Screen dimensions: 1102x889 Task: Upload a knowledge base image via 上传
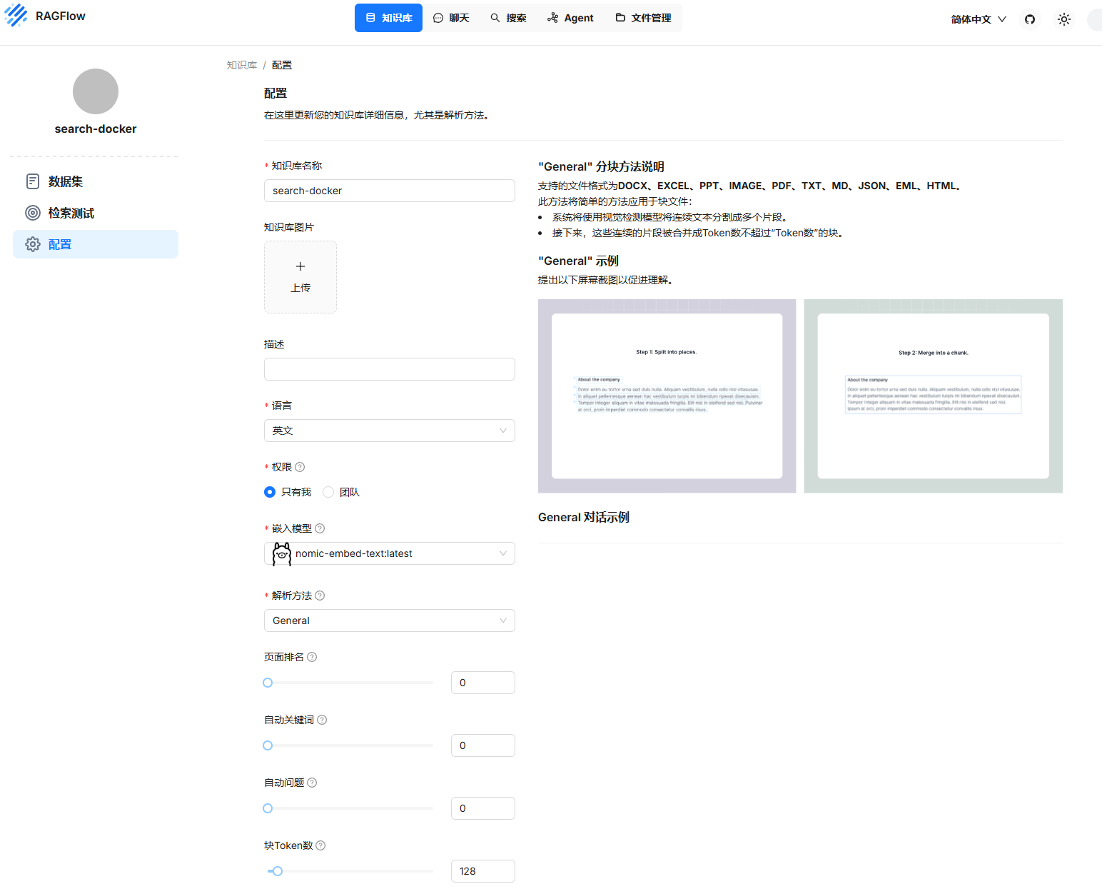pyautogui.click(x=300, y=277)
